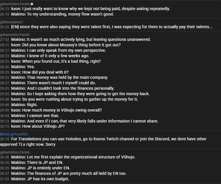Jump to timestamp 26:19

pyautogui.click(x=5, y=14)
